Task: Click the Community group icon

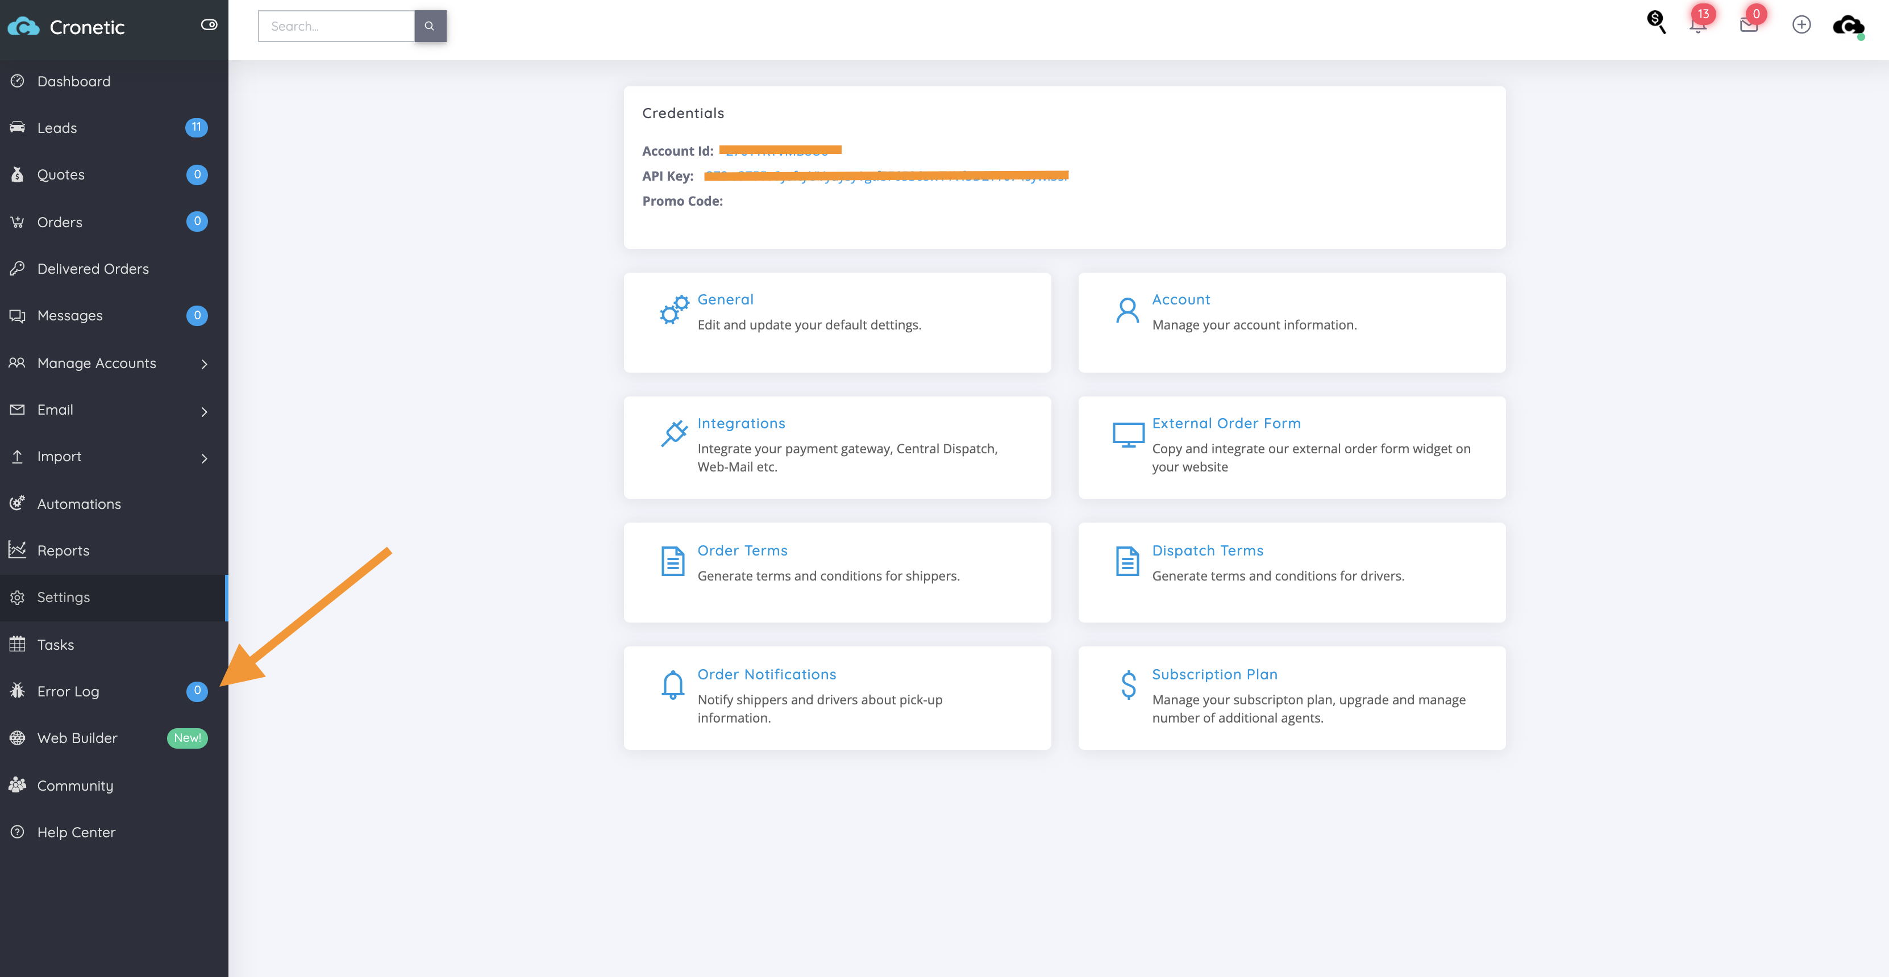Action: tap(17, 785)
